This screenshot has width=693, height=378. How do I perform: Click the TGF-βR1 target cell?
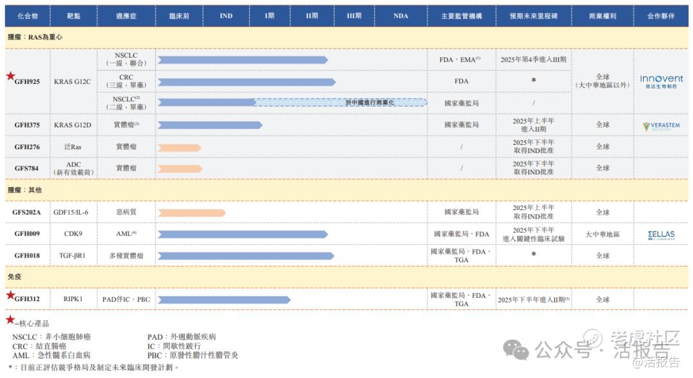(72, 256)
